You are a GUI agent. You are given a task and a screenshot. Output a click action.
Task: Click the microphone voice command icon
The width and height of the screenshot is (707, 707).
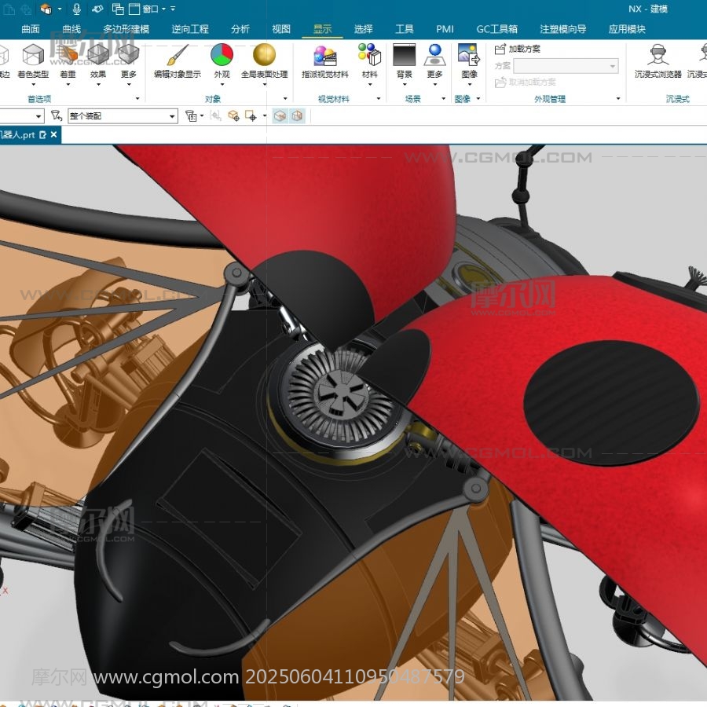click(77, 9)
